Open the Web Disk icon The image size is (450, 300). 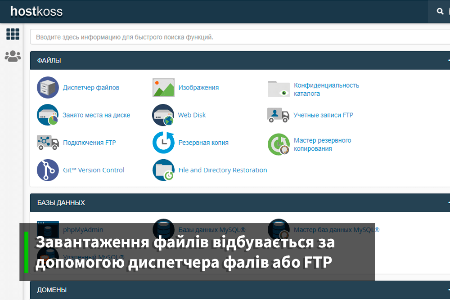(x=163, y=115)
